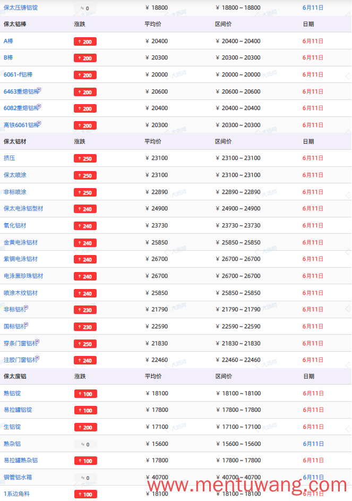The height and width of the screenshot is (501, 352).
Task: Open the 生铝锭 link
Action: (x=12, y=427)
